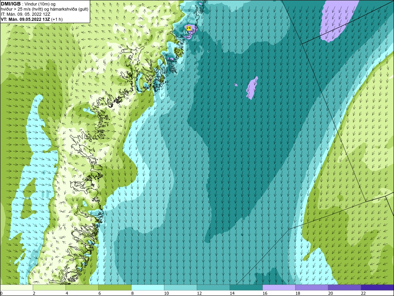The width and height of the screenshot is (394, 296).
Task: Click the 'IT: Mán. 09. 05. 2022 12Z' line
Action: point(25,14)
